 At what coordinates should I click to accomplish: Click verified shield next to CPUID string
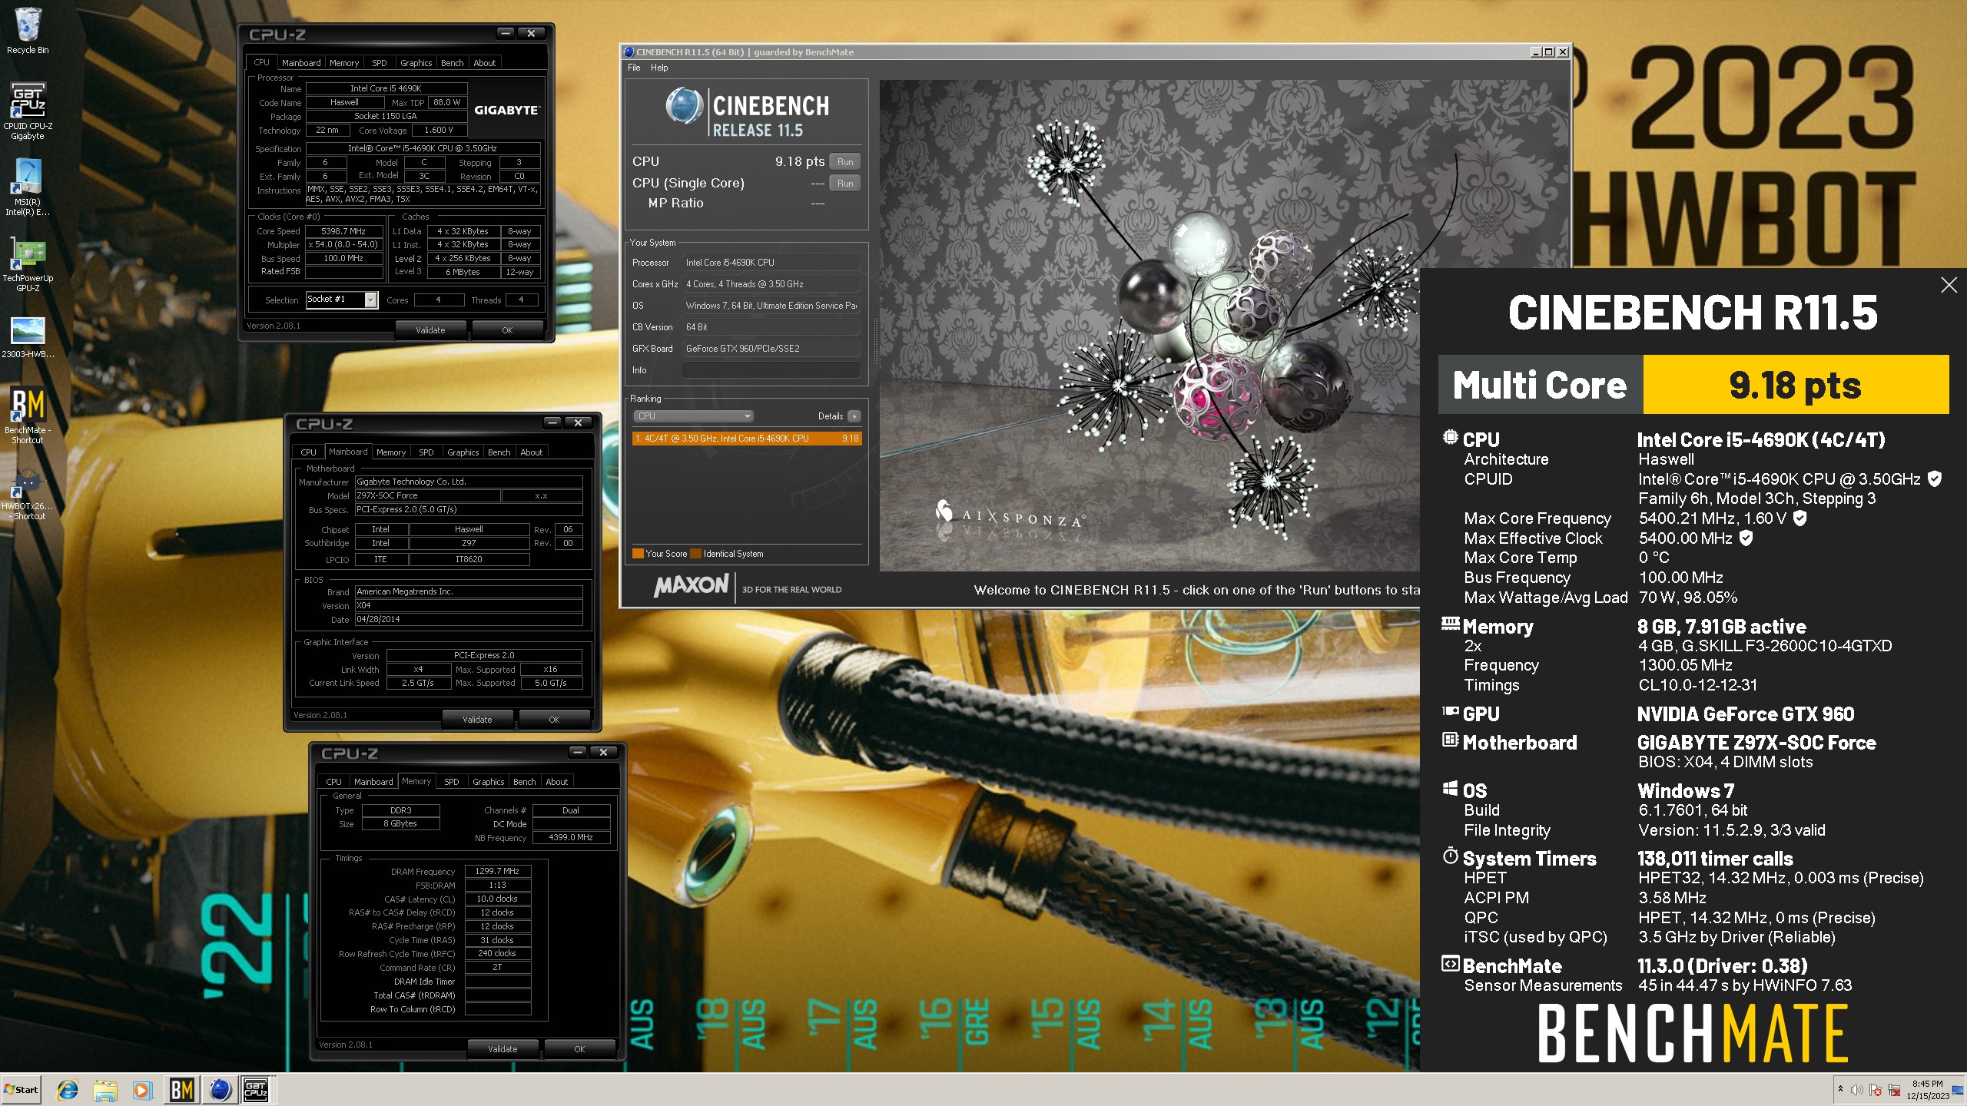pos(1935,479)
